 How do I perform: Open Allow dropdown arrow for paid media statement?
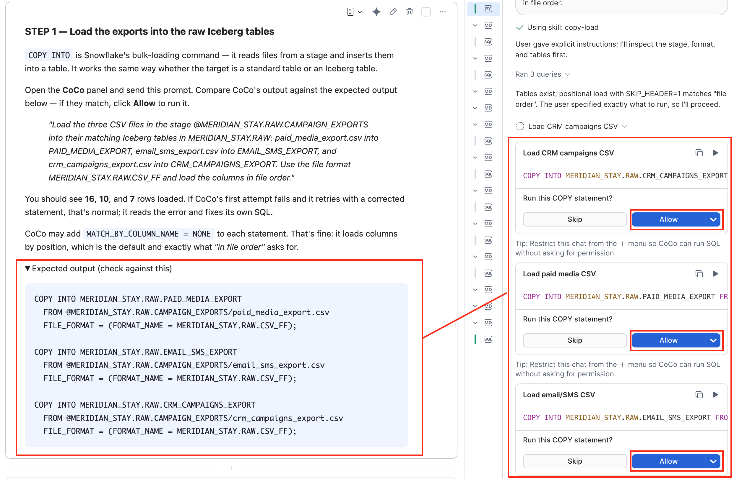(x=713, y=340)
